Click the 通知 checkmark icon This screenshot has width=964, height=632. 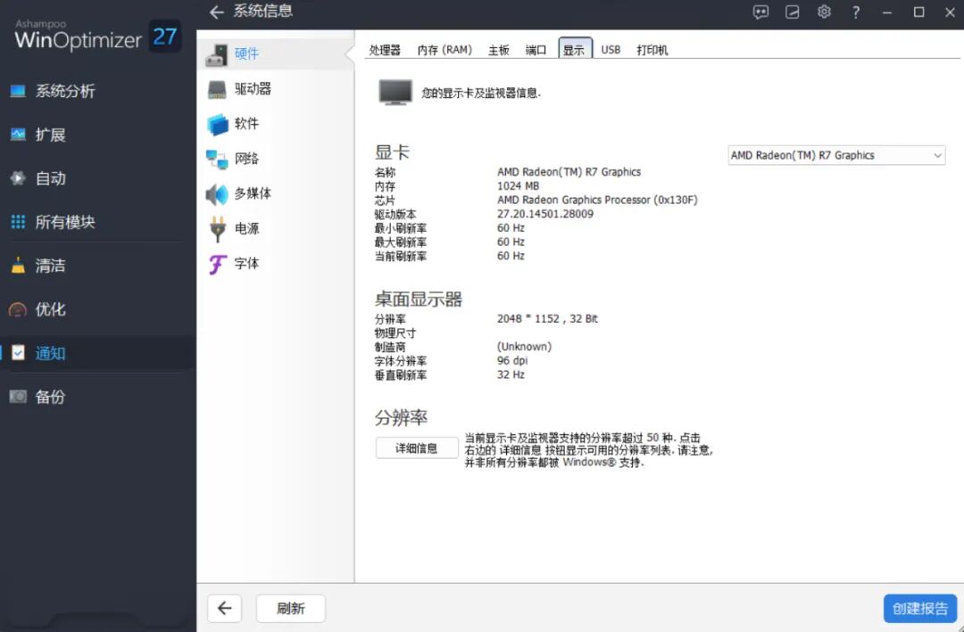tap(19, 353)
